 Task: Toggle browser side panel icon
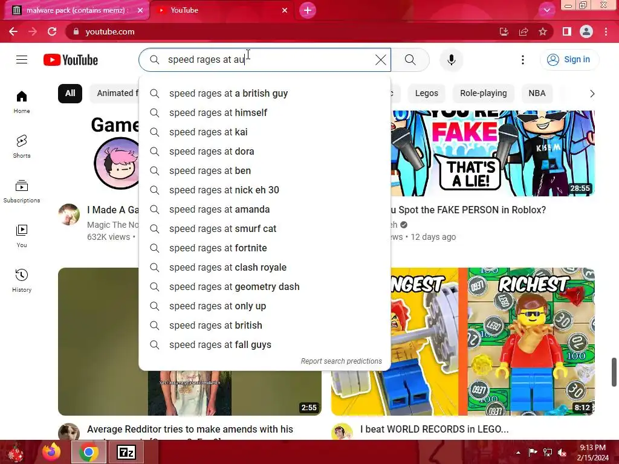pyautogui.click(x=567, y=31)
